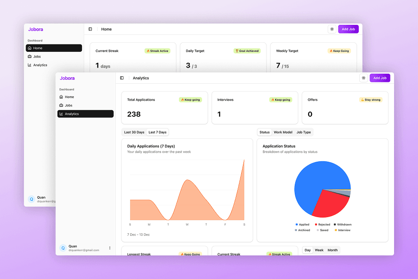Click the sun theme icon in Home window
This screenshot has width=418, height=279.
click(x=332, y=29)
